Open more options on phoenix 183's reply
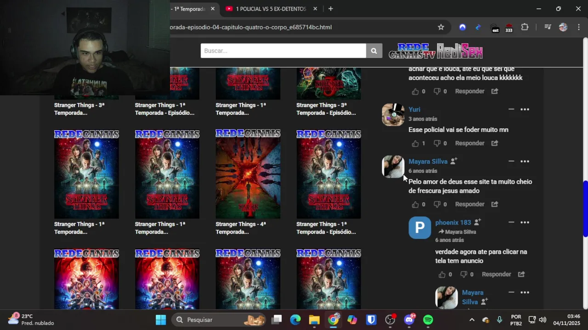 tap(525, 222)
